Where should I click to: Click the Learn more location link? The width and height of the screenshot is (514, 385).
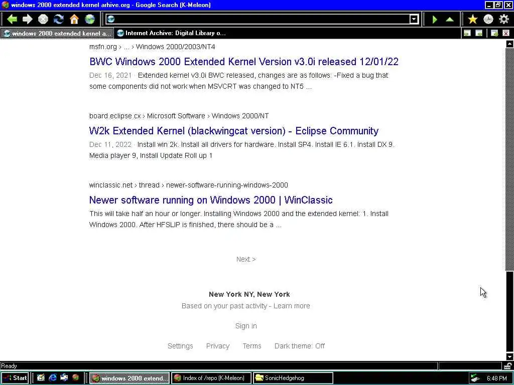point(292,306)
